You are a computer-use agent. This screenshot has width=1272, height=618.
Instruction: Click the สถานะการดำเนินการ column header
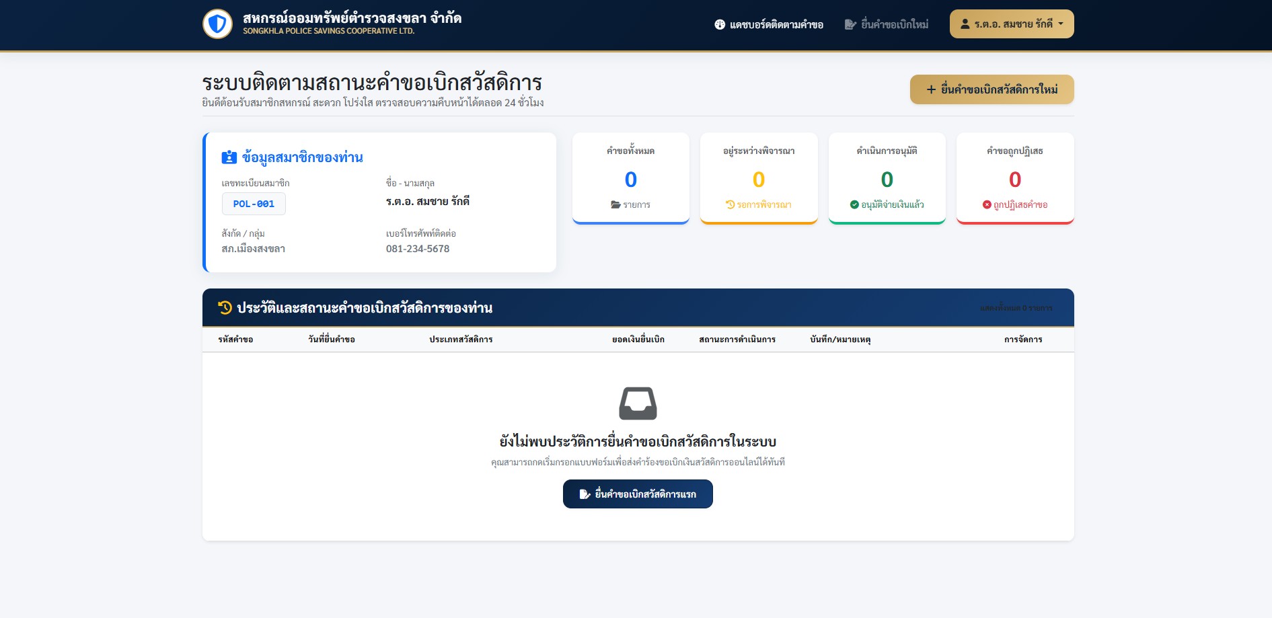737,340
